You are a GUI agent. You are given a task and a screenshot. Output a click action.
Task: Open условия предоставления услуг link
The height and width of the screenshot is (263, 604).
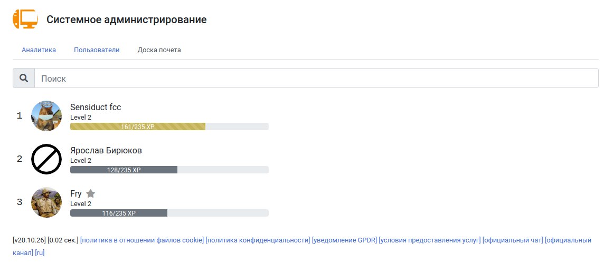tap(429, 240)
